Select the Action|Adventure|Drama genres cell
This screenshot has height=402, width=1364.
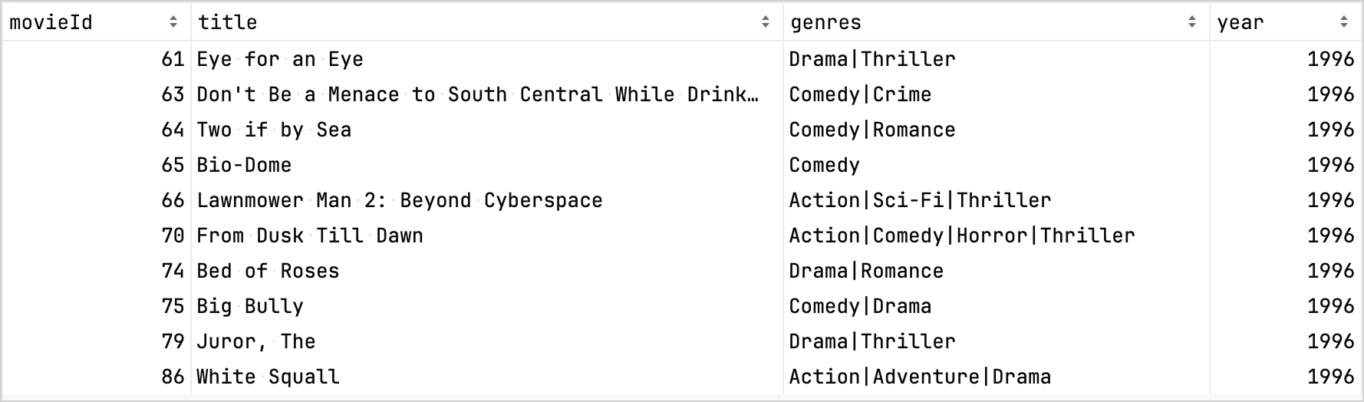coord(920,377)
